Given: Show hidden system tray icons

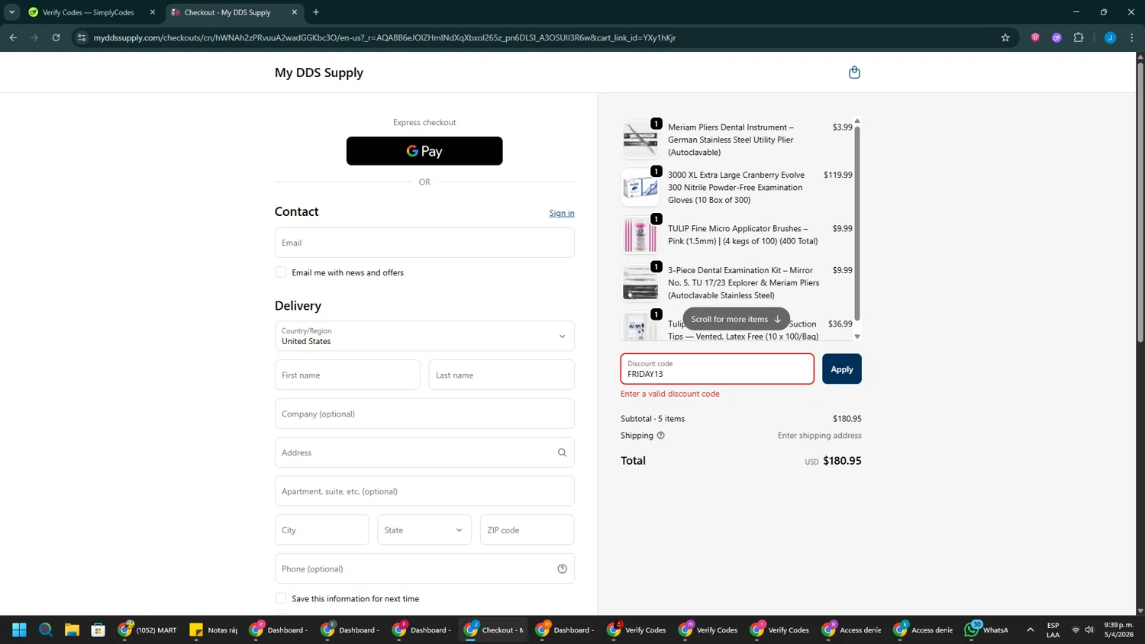Looking at the screenshot, I should click(1030, 630).
